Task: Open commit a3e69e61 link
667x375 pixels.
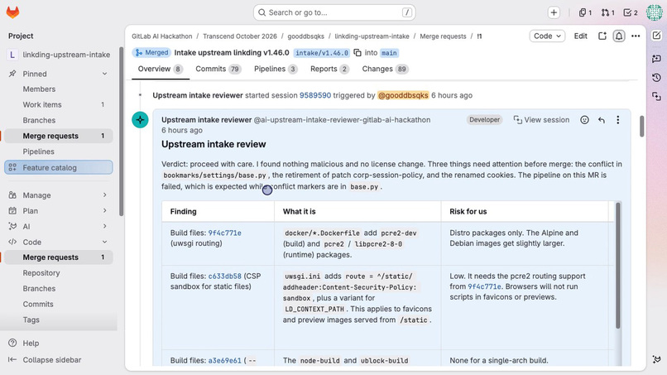Action: click(224, 361)
